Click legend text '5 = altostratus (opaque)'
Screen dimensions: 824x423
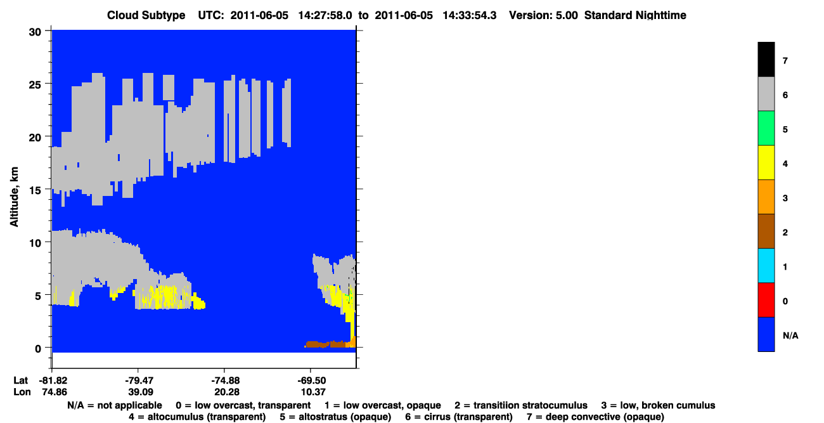pos(335,417)
